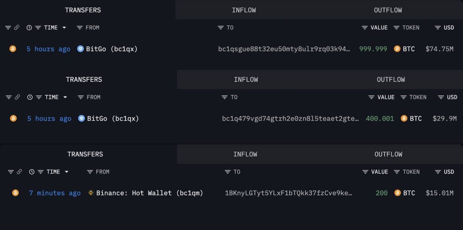Toggle the TO filter in the second panel

coord(224,97)
